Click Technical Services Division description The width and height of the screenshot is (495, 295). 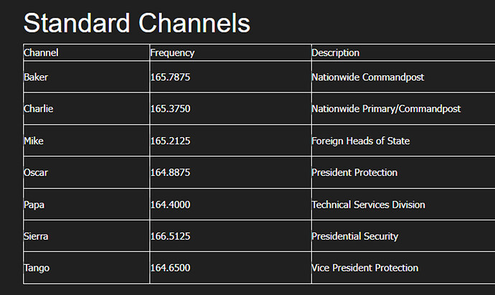(369, 205)
